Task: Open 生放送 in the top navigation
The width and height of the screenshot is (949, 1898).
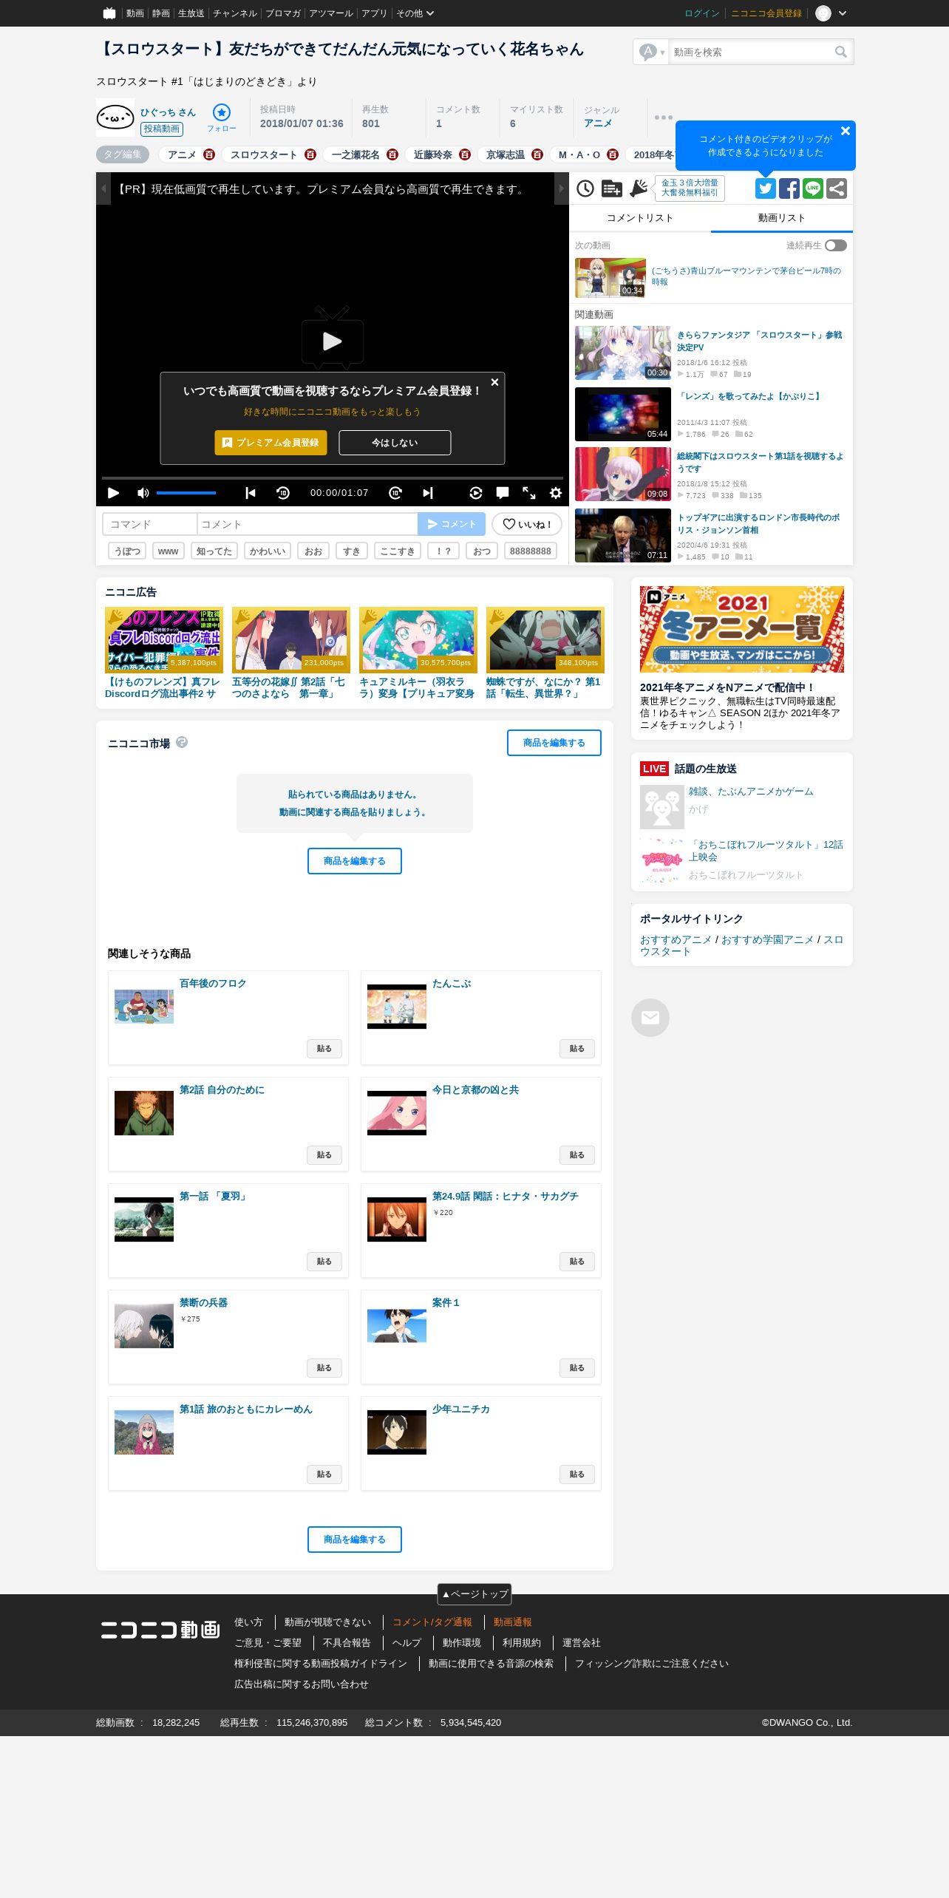Action: [191, 13]
